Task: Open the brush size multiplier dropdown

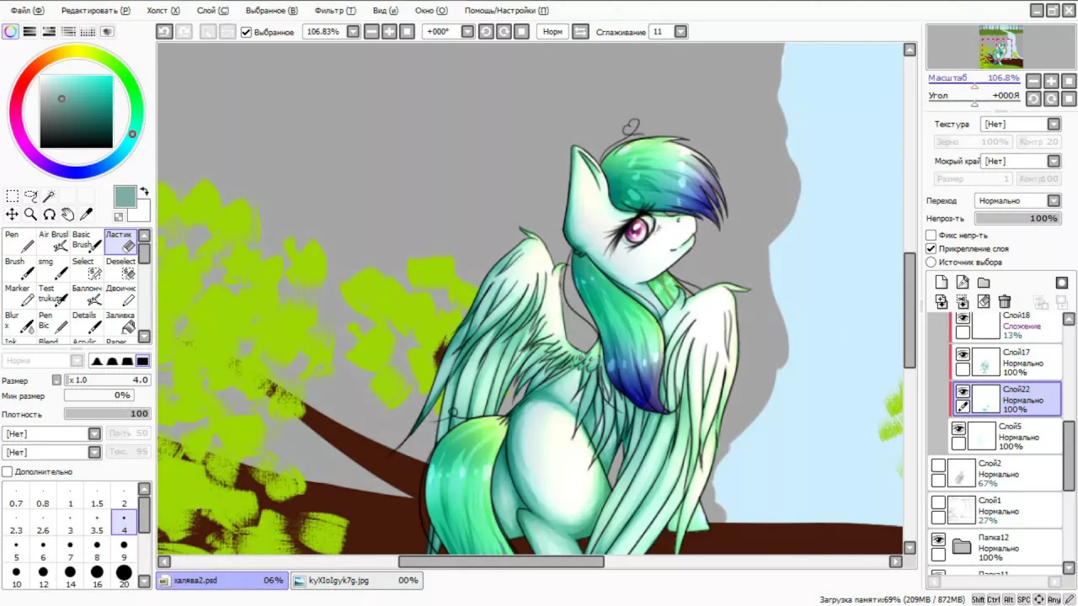Action: (56, 380)
